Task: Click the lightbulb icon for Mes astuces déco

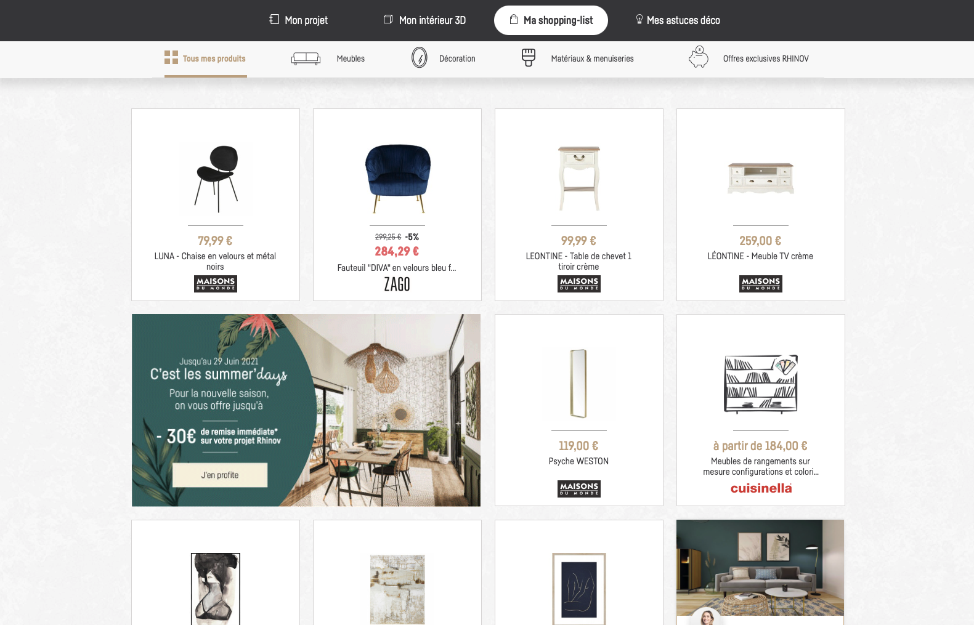Action: pos(639,19)
